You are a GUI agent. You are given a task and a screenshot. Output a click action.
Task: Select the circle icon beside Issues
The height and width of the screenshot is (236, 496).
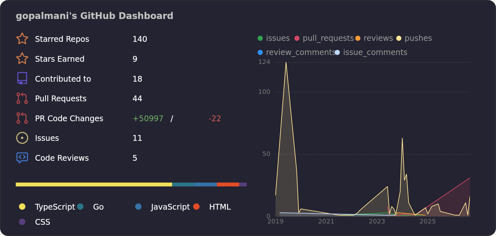pos(22,138)
